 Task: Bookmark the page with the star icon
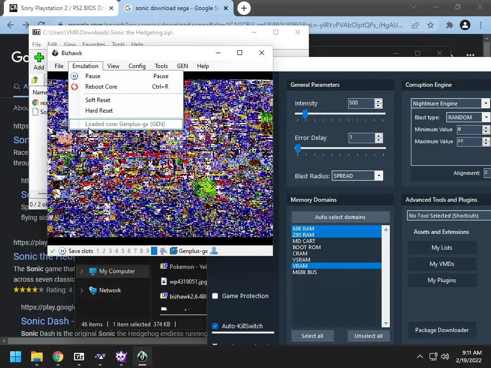click(x=431, y=25)
